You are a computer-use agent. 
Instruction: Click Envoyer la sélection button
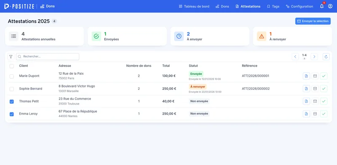(313, 21)
